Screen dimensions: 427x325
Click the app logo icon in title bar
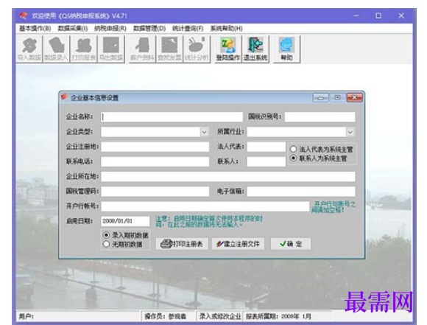pyautogui.click(x=24, y=15)
